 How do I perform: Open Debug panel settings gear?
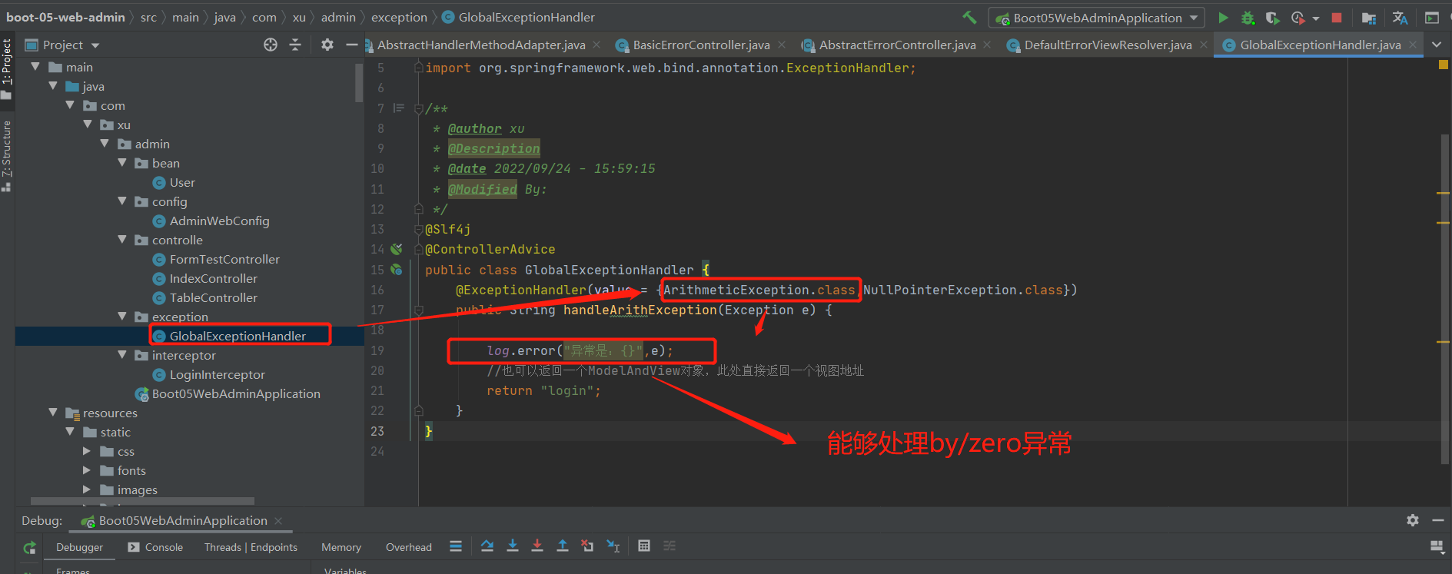(x=1413, y=520)
